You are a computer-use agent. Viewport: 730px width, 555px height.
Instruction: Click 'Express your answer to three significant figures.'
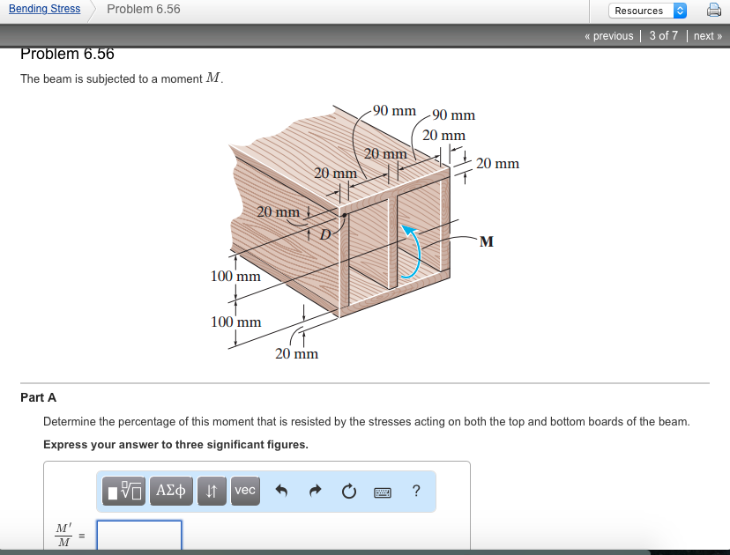[175, 445]
